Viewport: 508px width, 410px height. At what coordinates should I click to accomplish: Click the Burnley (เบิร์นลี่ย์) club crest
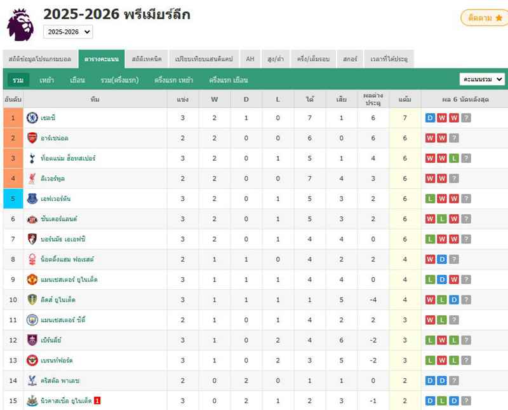(32, 340)
